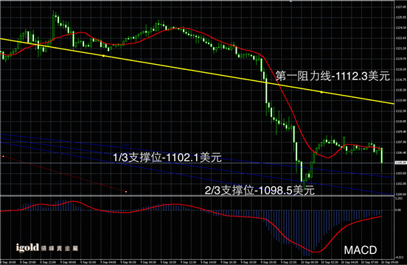The width and height of the screenshot is (407, 265).
Task: Click the left endpoint of red dotted line
Action: (x=3, y=156)
